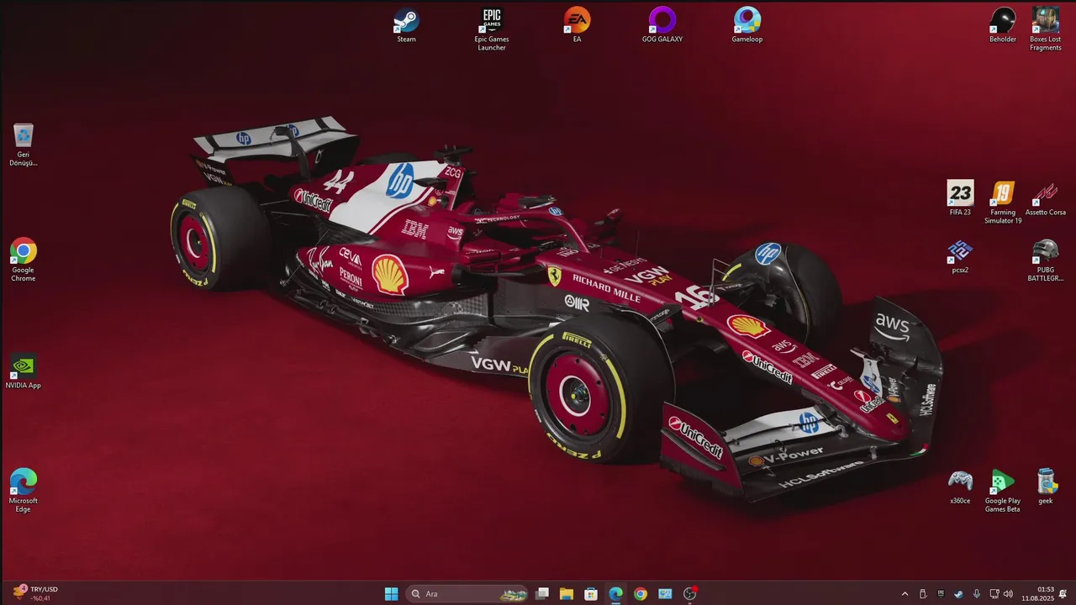This screenshot has height=605, width=1076.
Task: Select the Google Play Games Beta icon
Action: tap(1002, 490)
